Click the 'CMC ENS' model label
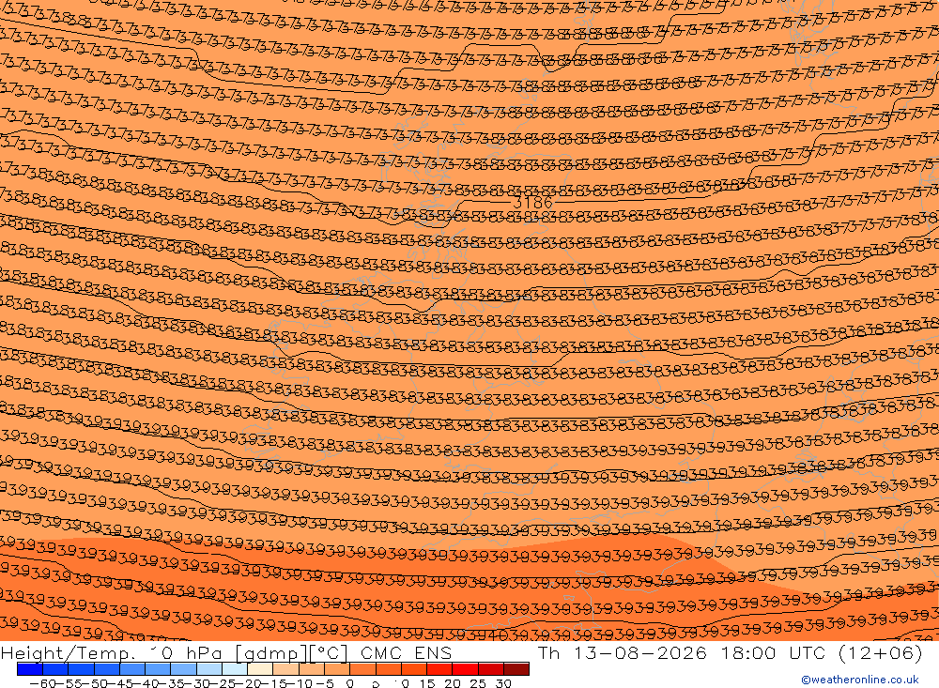Screen dimensions: 939x688 tap(406, 652)
